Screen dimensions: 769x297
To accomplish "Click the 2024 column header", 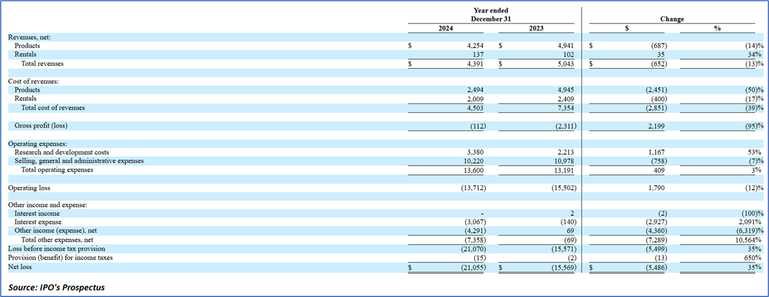I will pyautogui.click(x=446, y=28).
